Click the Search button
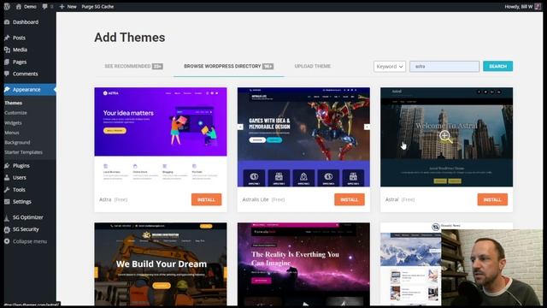 (497, 66)
